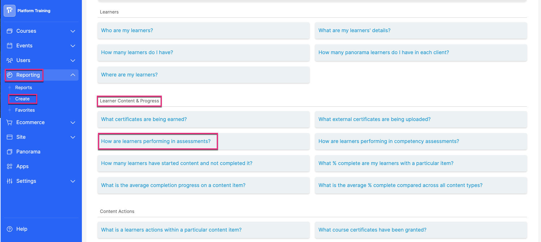
Task: Open learners performing in competency assessments report
Action: click(x=421, y=141)
